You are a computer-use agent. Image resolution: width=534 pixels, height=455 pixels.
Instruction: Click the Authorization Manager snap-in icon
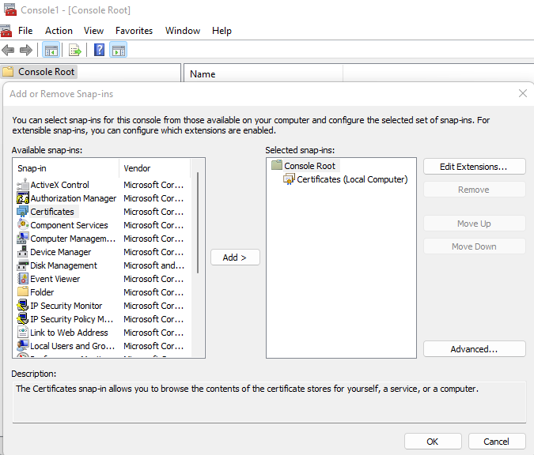(22, 198)
